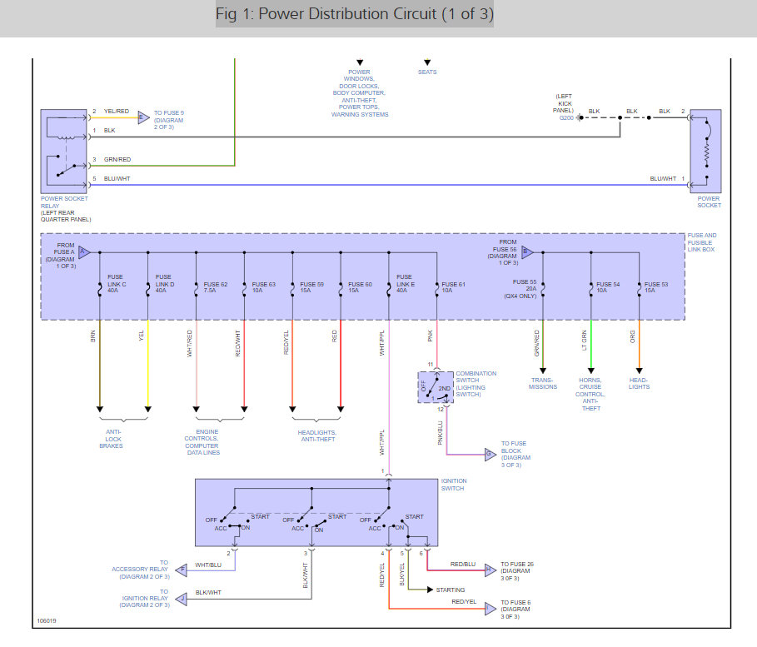This screenshot has height=647, width=757.
Task: Click the FUSE 62 7.5A label
Action: (x=216, y=287)
